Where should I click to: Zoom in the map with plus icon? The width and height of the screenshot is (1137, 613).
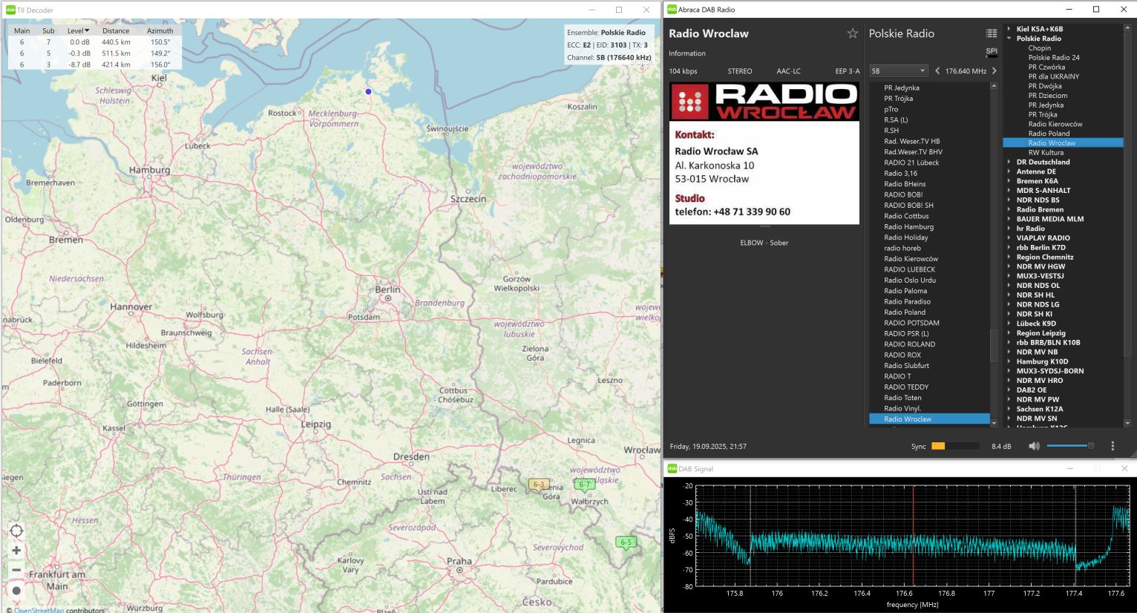point(16,551)
